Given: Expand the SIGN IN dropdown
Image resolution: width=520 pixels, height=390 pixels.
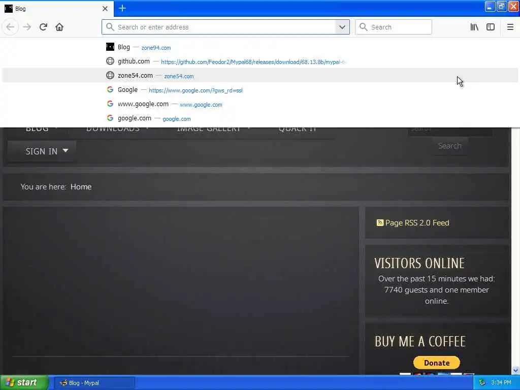Looking at the screenshot, I should 42,151.
